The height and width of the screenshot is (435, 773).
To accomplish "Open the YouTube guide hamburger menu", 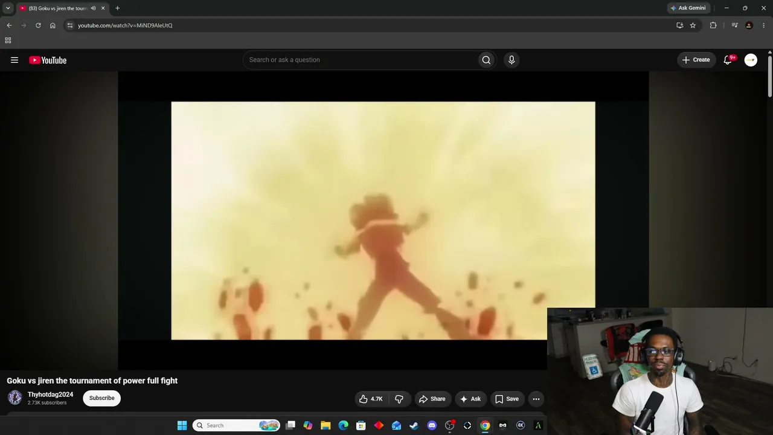I will 14,60.
